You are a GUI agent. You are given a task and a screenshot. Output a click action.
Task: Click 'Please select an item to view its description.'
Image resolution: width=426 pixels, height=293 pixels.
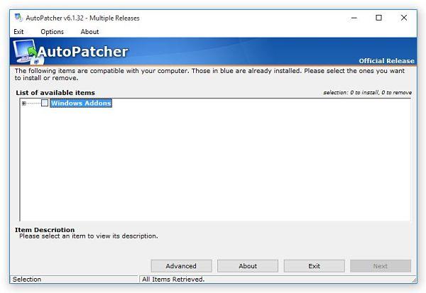tap(89, 236)
